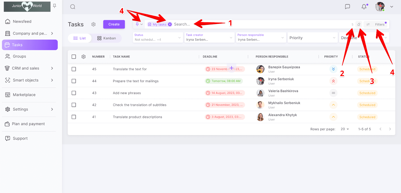Click the Create task button
The image size is (401, 193).
(114, 24)
